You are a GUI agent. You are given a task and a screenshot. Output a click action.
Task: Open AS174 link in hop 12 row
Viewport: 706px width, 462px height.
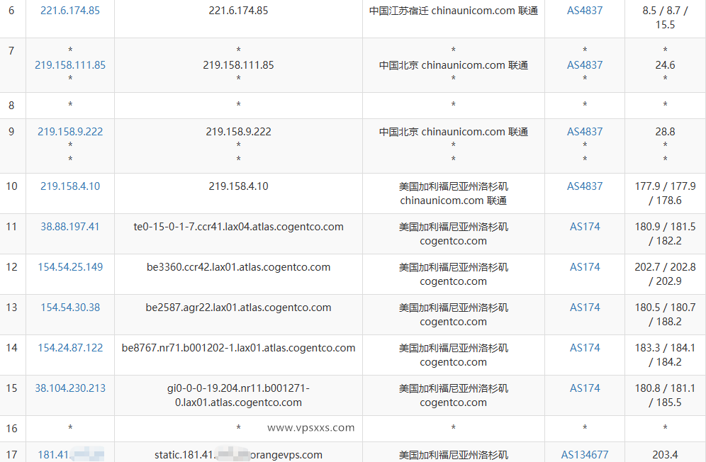584,267
